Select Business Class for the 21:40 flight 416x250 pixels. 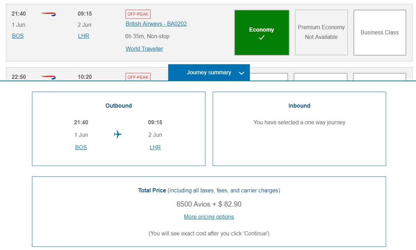380,33
